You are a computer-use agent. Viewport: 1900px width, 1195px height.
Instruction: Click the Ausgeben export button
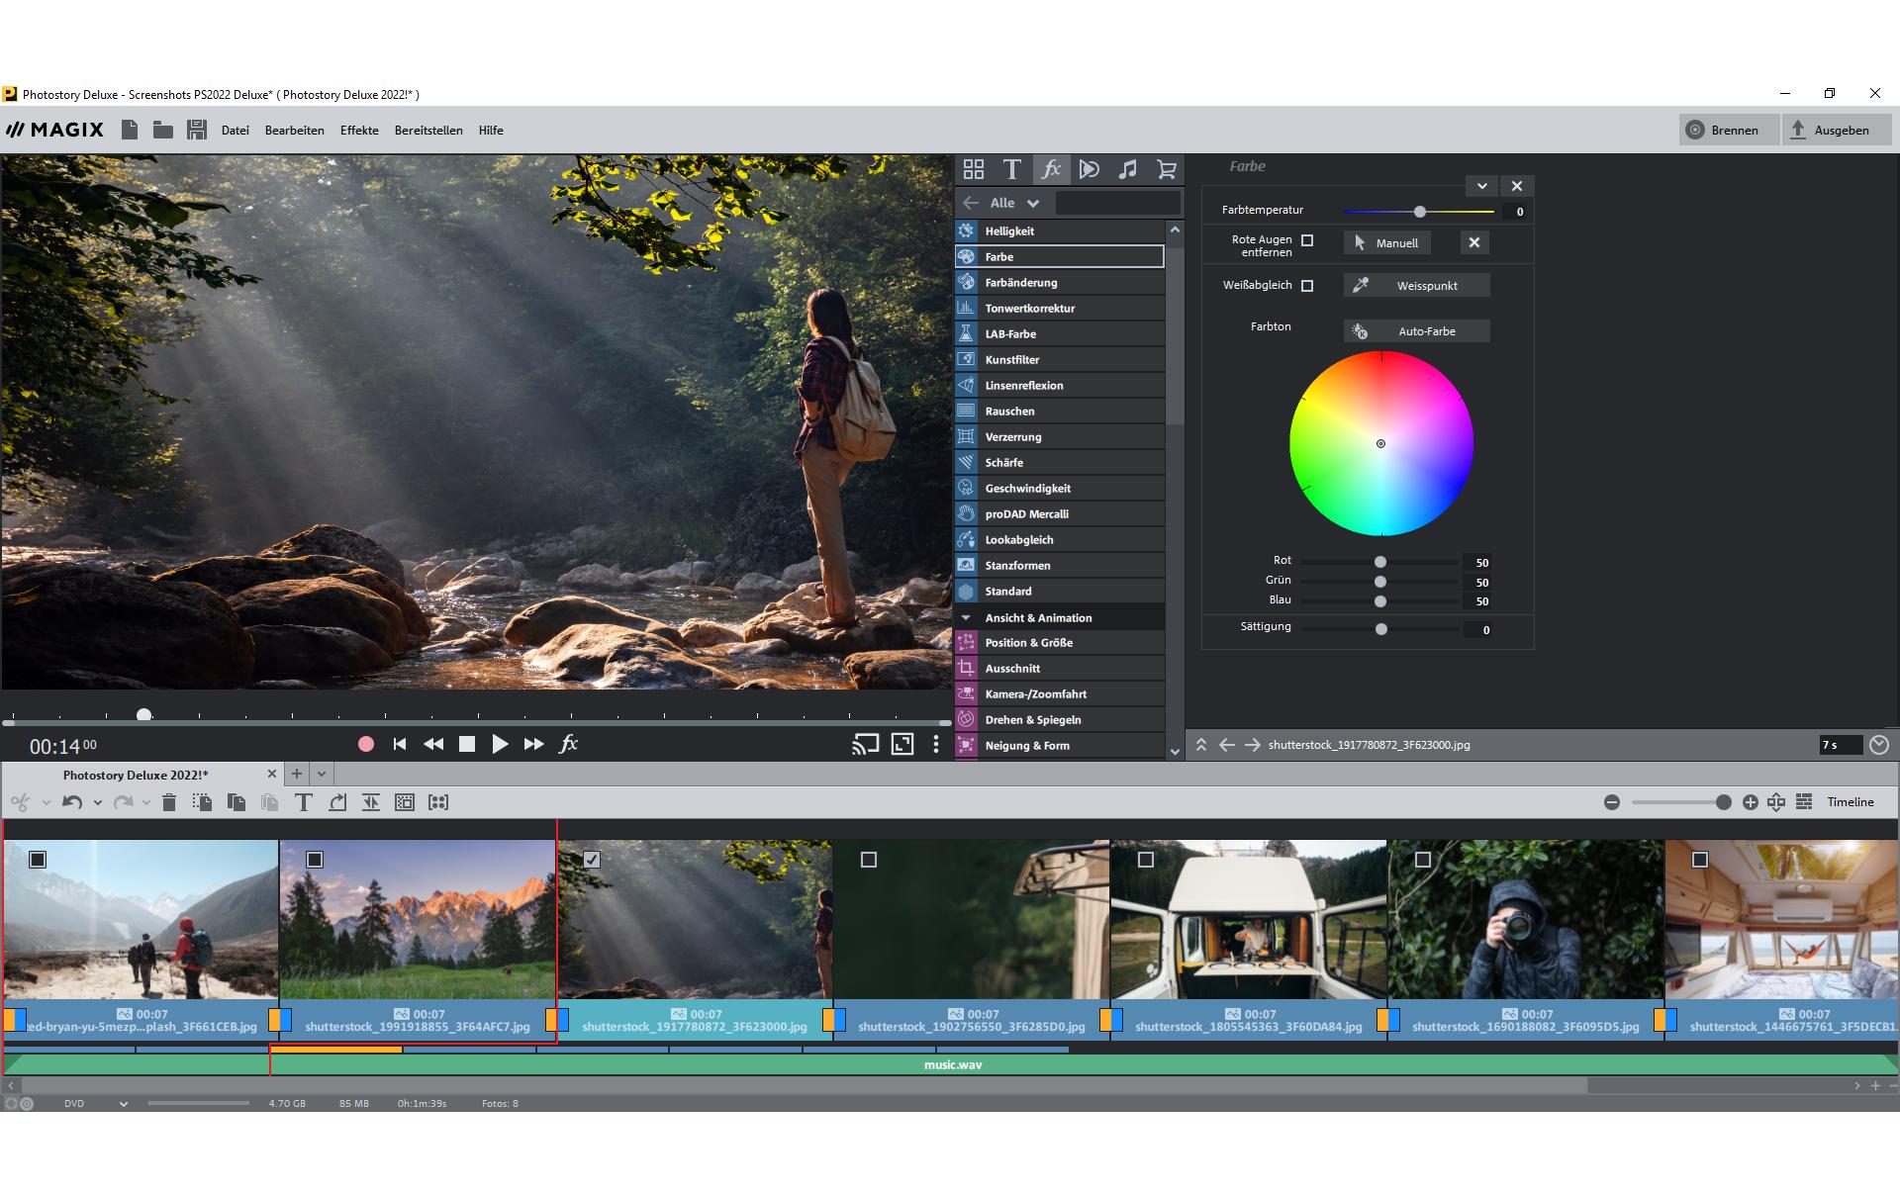point(1837,130)
